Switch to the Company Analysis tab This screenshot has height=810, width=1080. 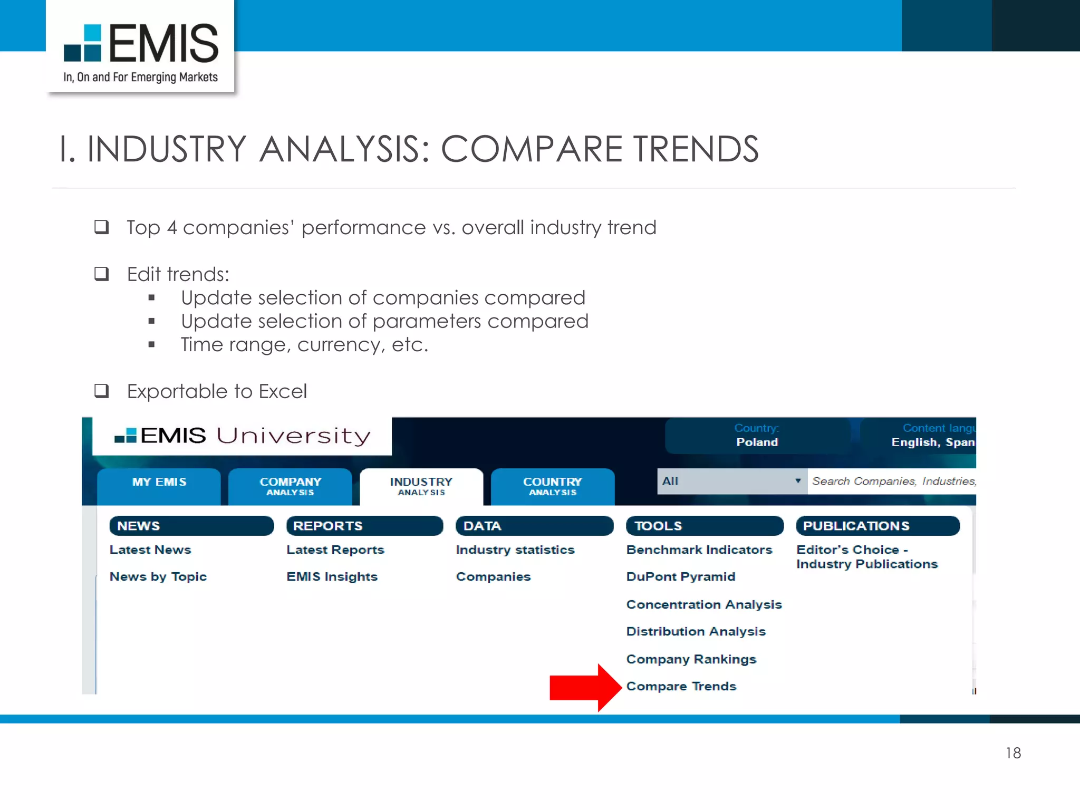click(x=290, y=486)
